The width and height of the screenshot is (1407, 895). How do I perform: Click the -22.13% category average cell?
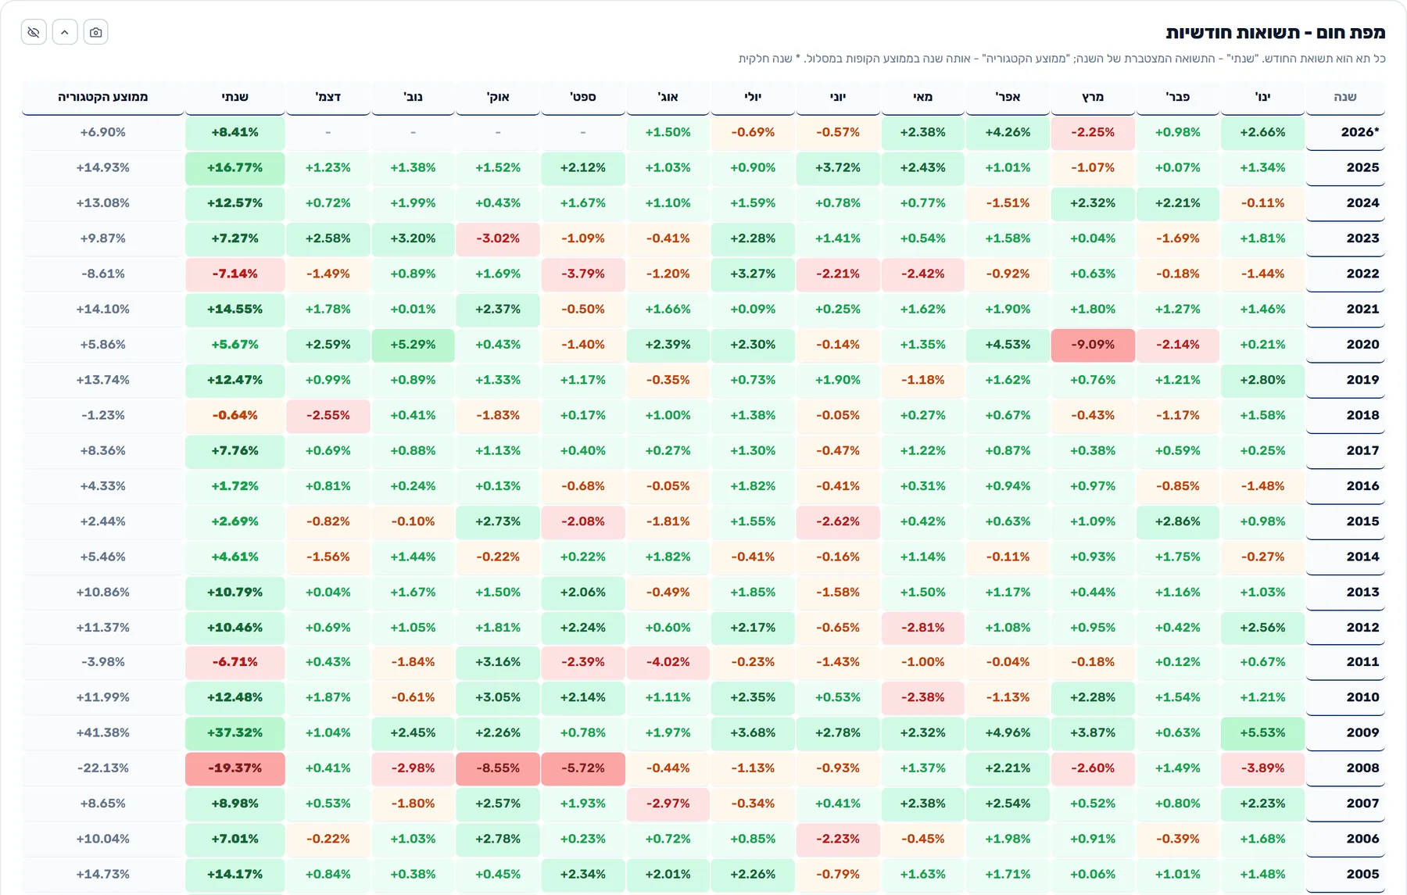point(102,768)
